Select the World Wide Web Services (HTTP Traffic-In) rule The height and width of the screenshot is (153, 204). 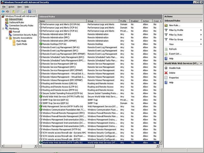point(99,143)
